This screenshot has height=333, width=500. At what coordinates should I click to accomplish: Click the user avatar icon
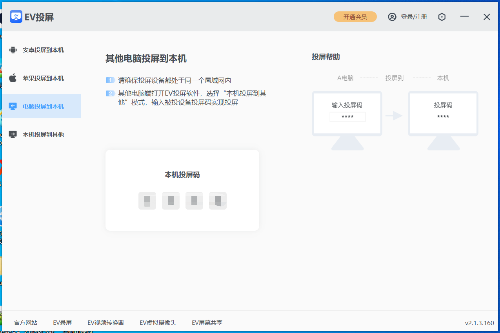click(x=392, y=17)
